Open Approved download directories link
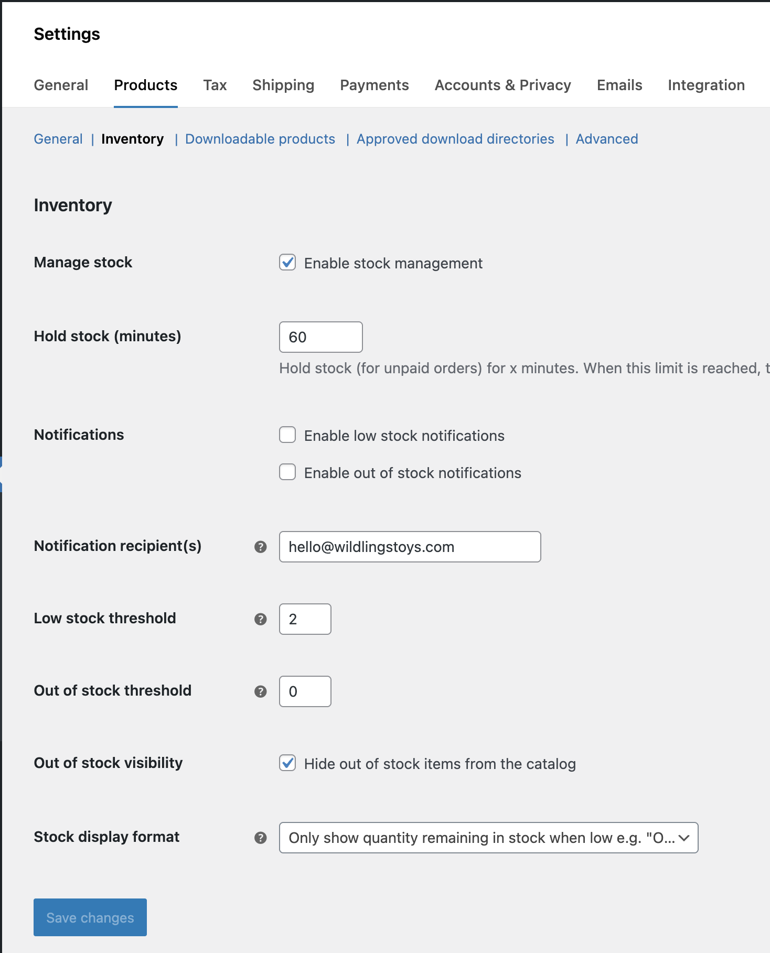Image resolution: width=770 pixels, height=953 pixels. point(455,139)
